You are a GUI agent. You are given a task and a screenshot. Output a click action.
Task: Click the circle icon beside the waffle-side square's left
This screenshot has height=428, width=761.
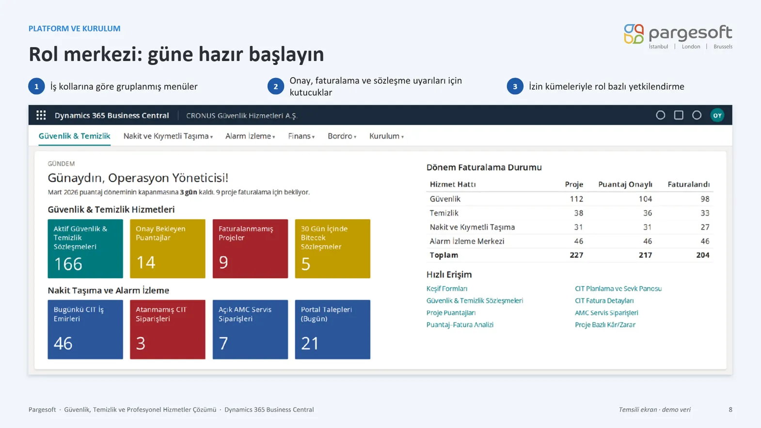point(661,115)
